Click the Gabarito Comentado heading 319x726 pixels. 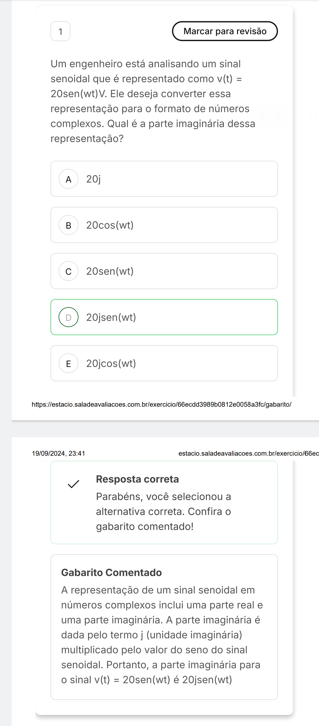(111, 573)
